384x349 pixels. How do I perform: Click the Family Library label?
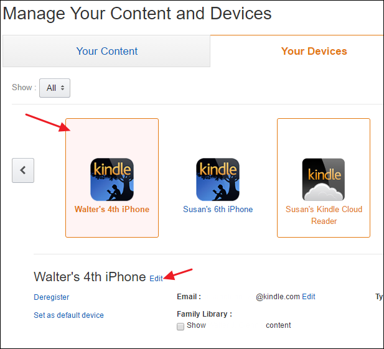[204, 314]
